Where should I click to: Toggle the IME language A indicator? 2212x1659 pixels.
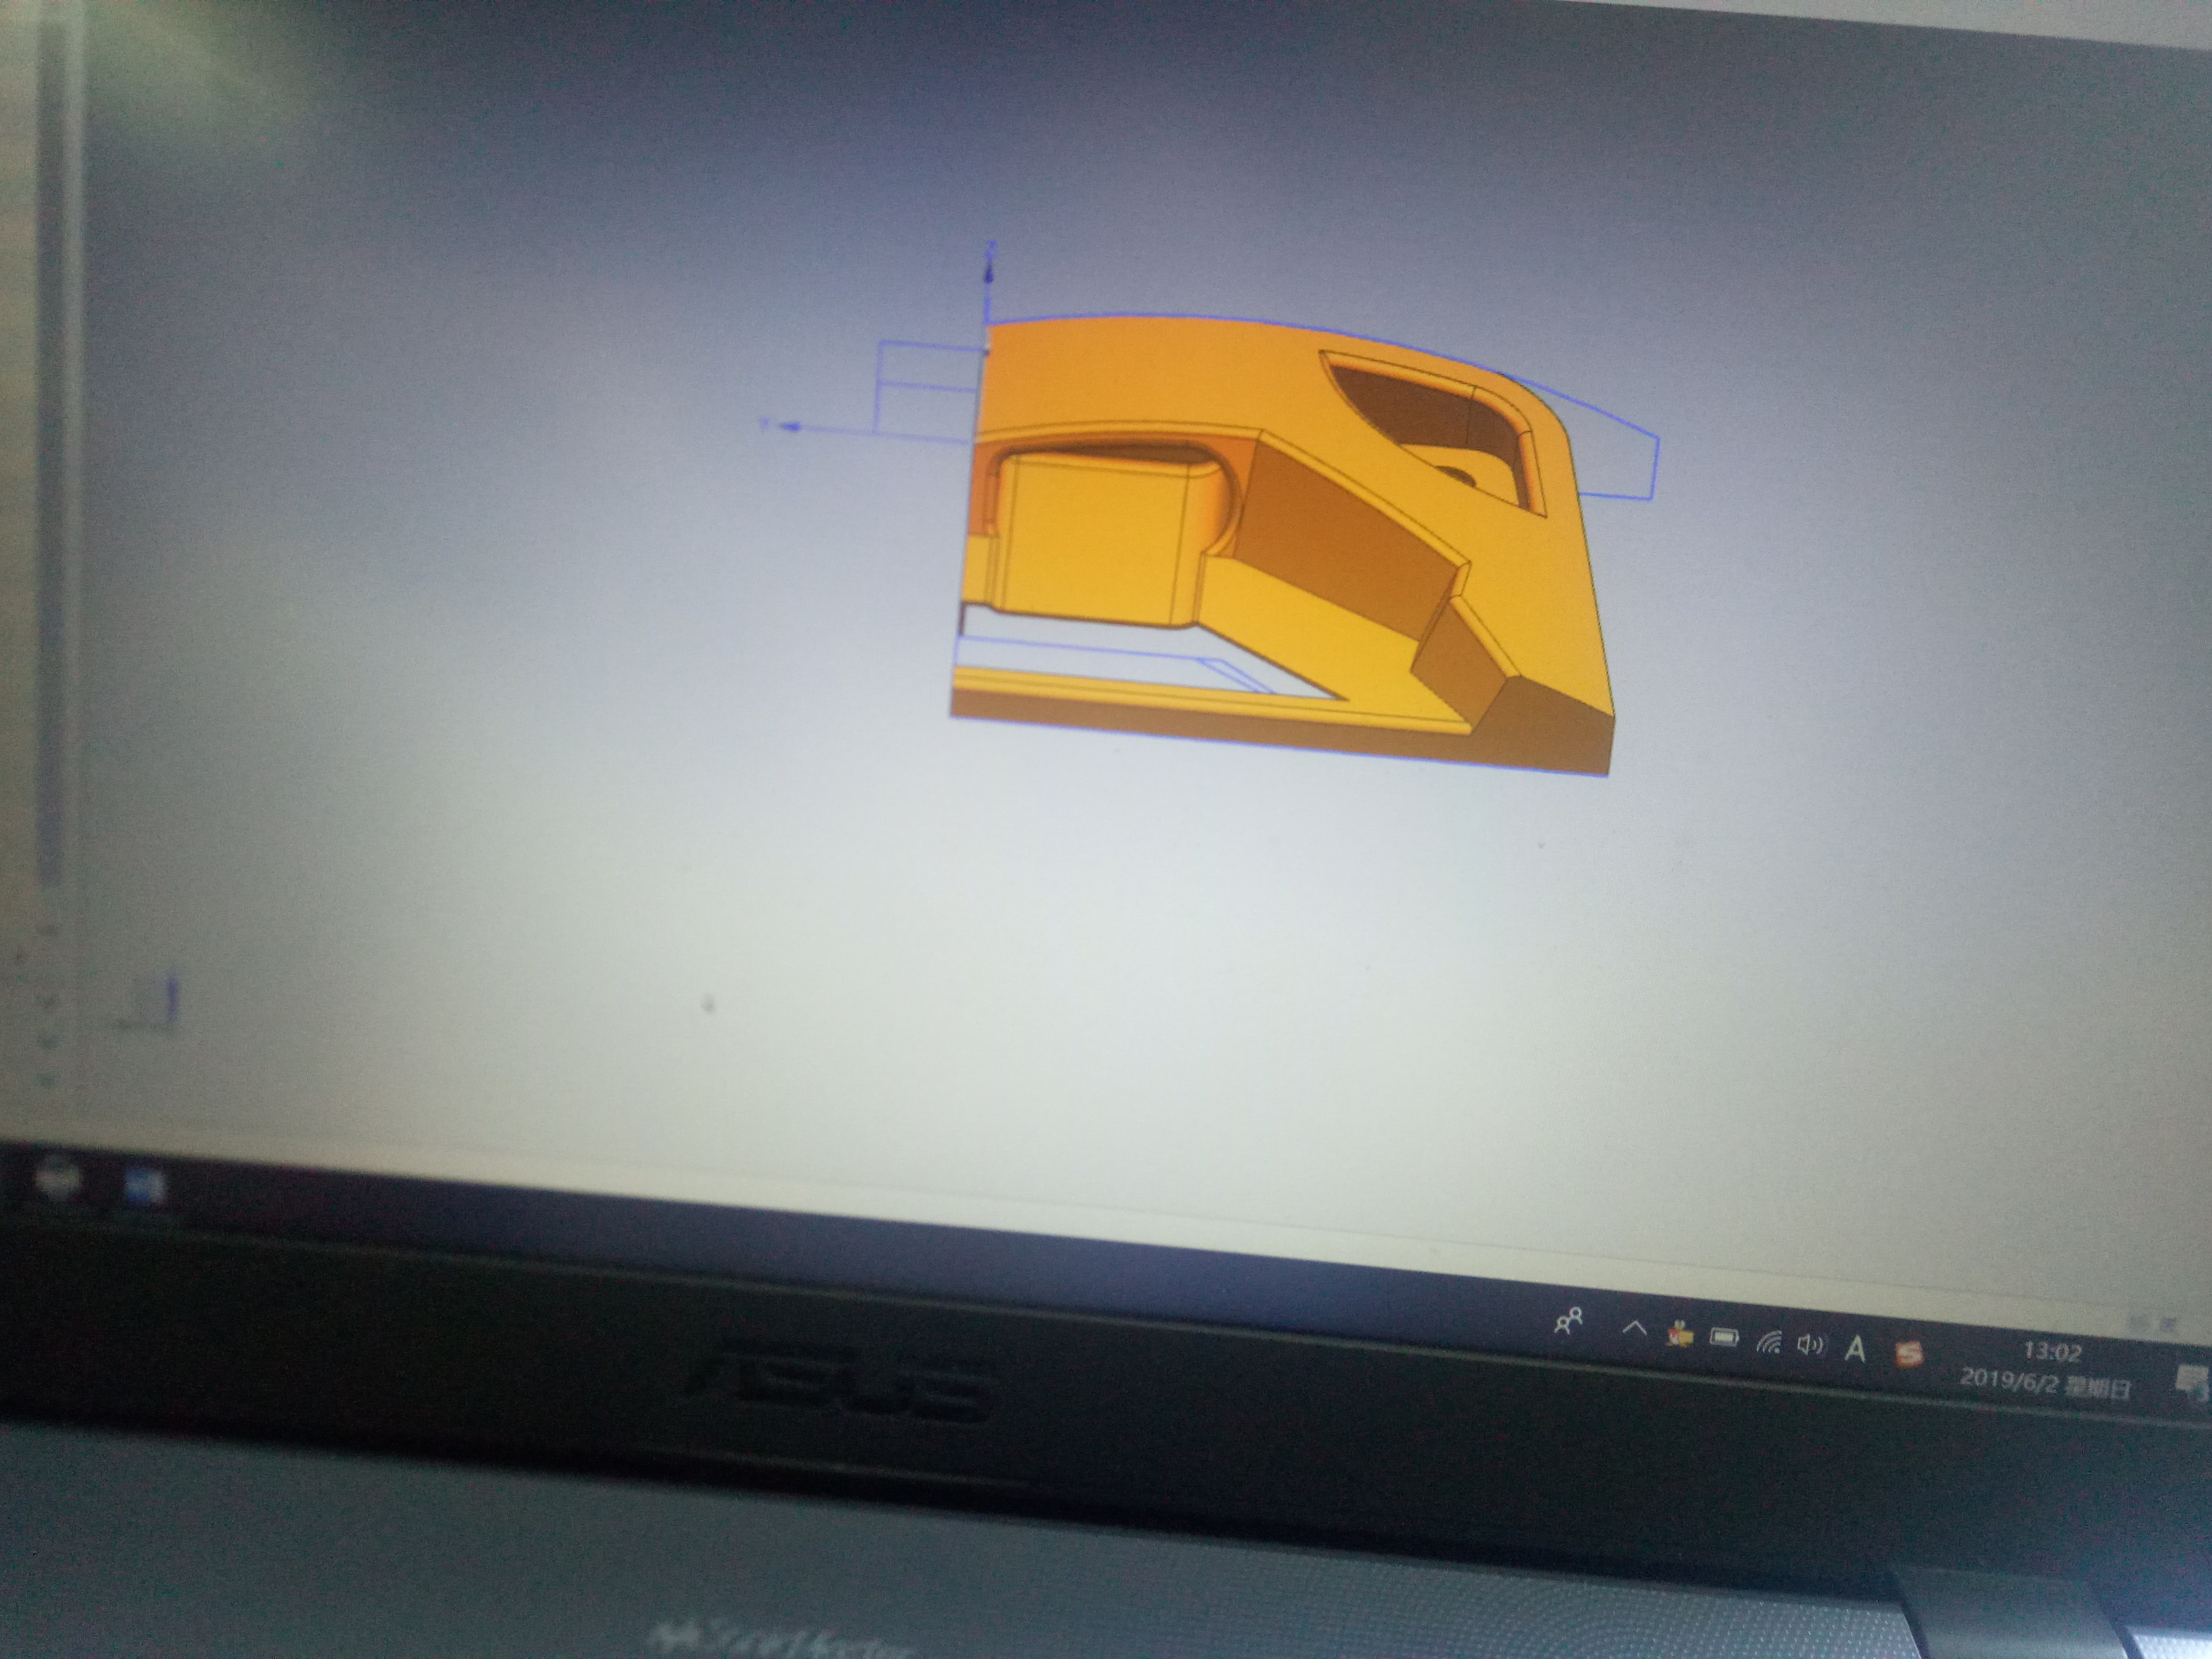(x=1855, y=1350)
